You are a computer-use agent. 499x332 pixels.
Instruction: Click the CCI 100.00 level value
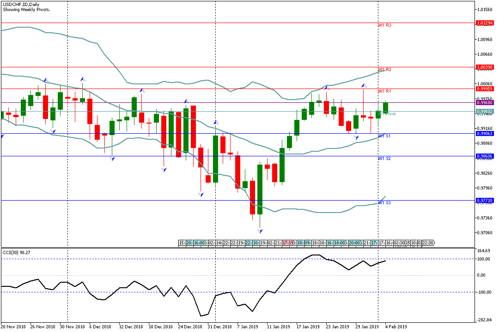(x=483, y=259)
